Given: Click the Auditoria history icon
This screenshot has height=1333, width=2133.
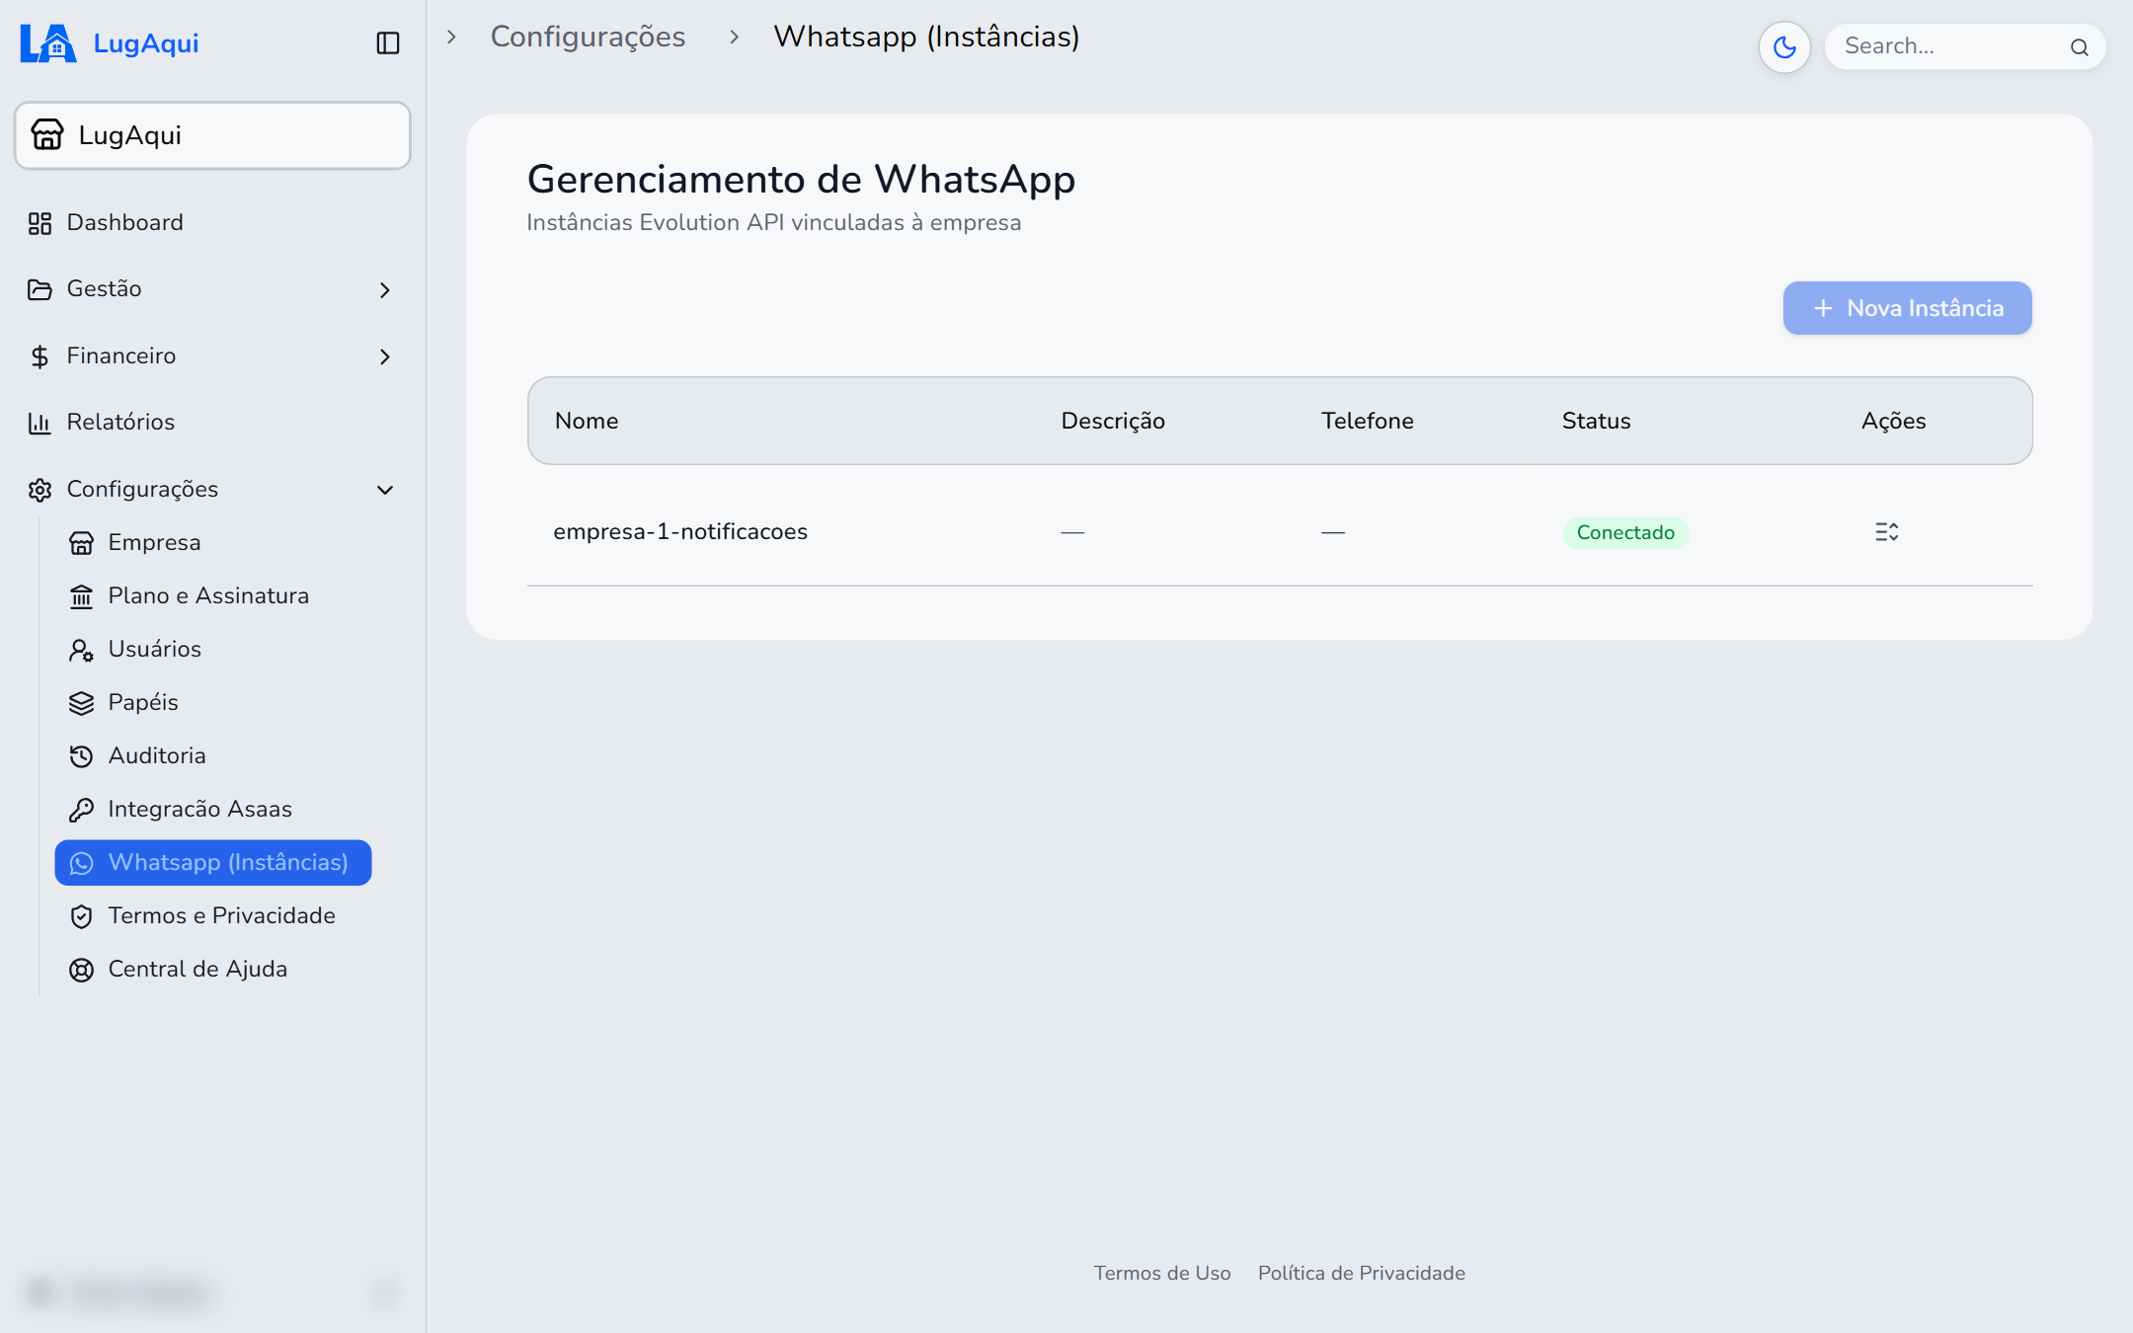Looking at the screenshot, I should coord(81,756).
